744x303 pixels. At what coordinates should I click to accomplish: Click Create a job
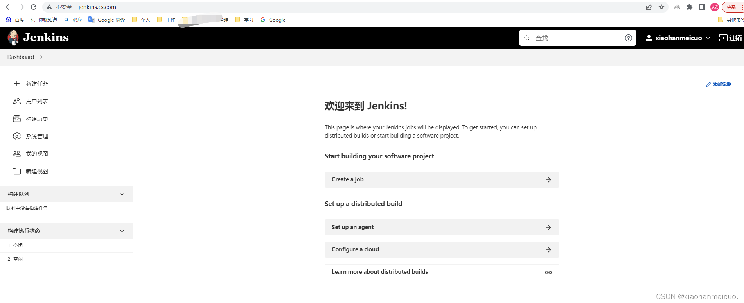(x=442, y=179)
